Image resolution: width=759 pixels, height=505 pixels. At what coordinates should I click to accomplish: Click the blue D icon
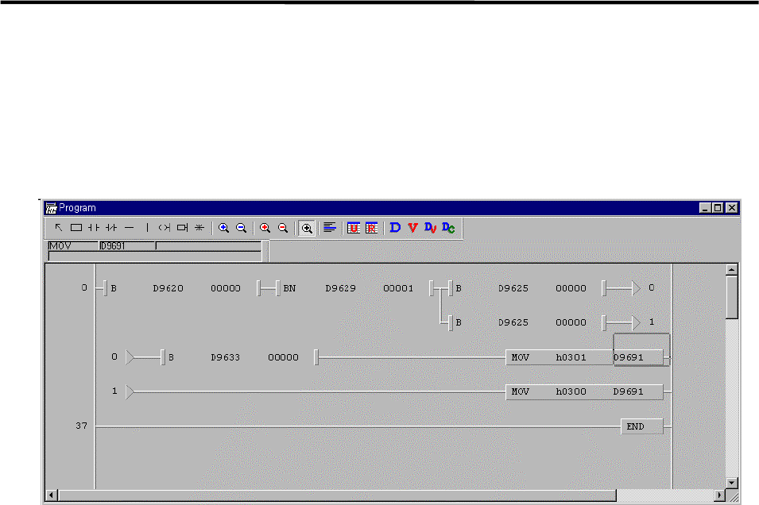(x=395, y=227)
